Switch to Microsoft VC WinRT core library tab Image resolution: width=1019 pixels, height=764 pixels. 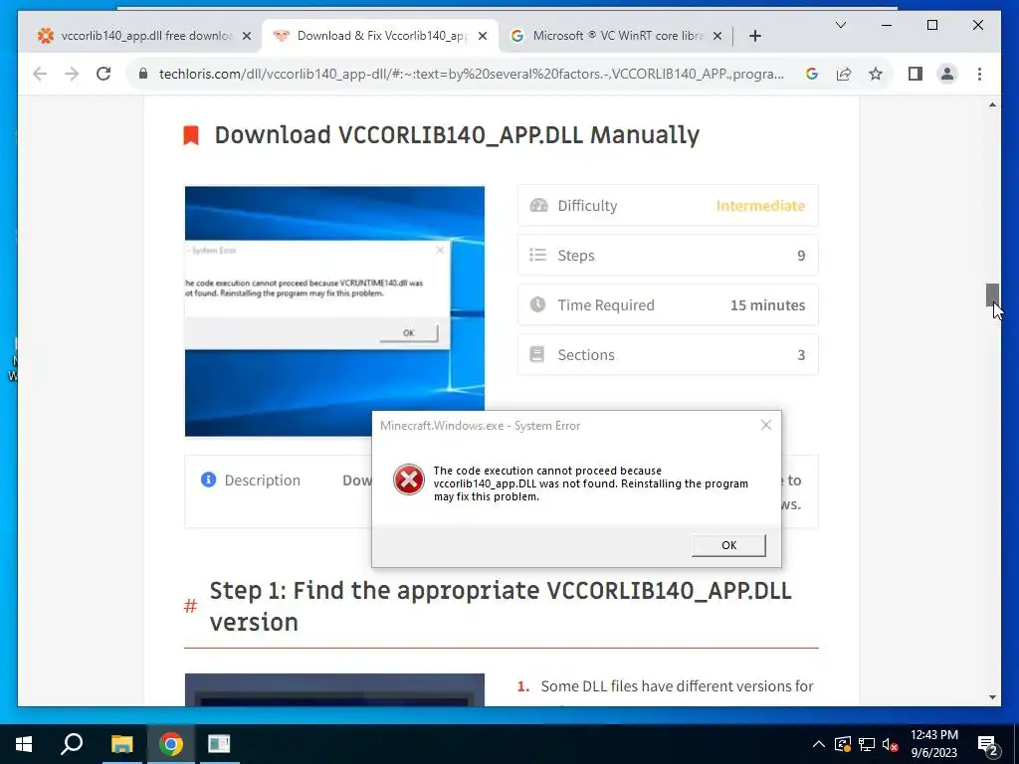pyautogui.click(x=617, y=36)
